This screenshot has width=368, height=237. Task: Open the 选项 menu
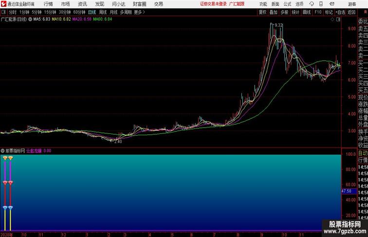[x=299, y=4]
